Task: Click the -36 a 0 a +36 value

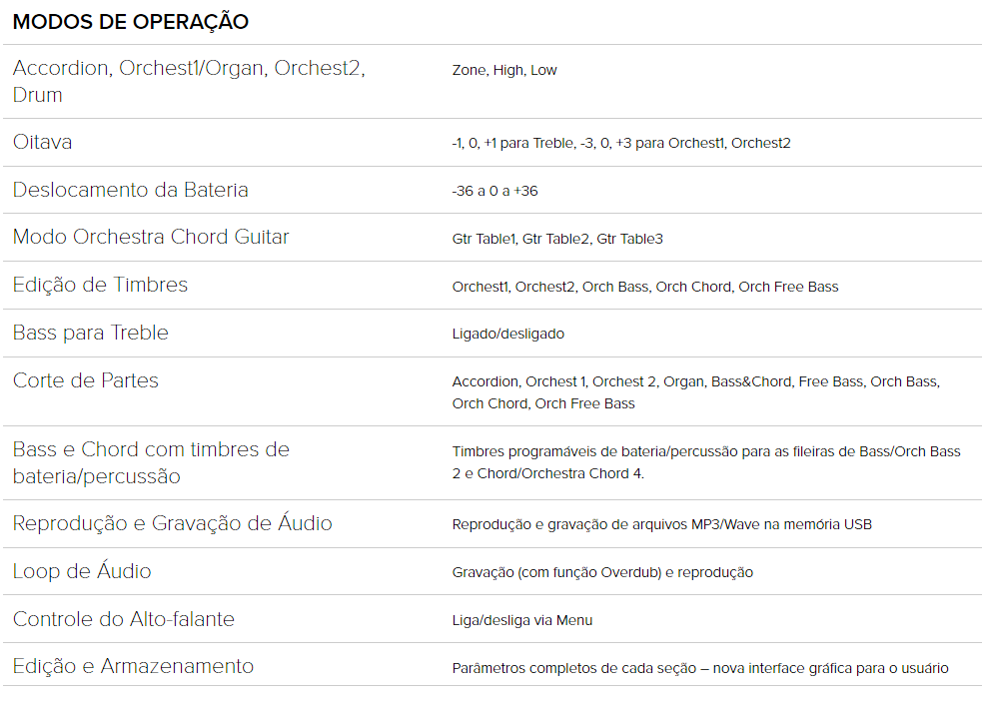Action: click(x=494, y=191)
